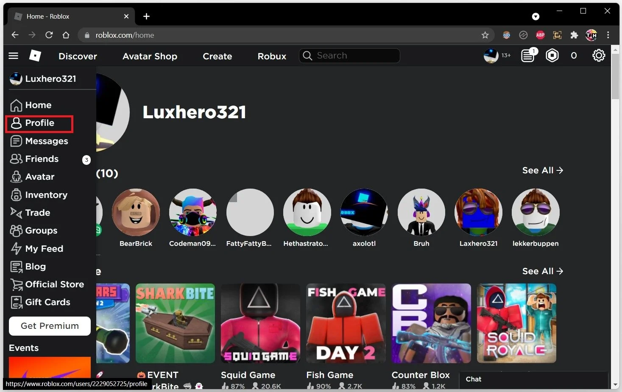The height and width of the screenshot is (392, 622).
Task: Select the Home - Roblox browser tab
Action: [71, 16]
